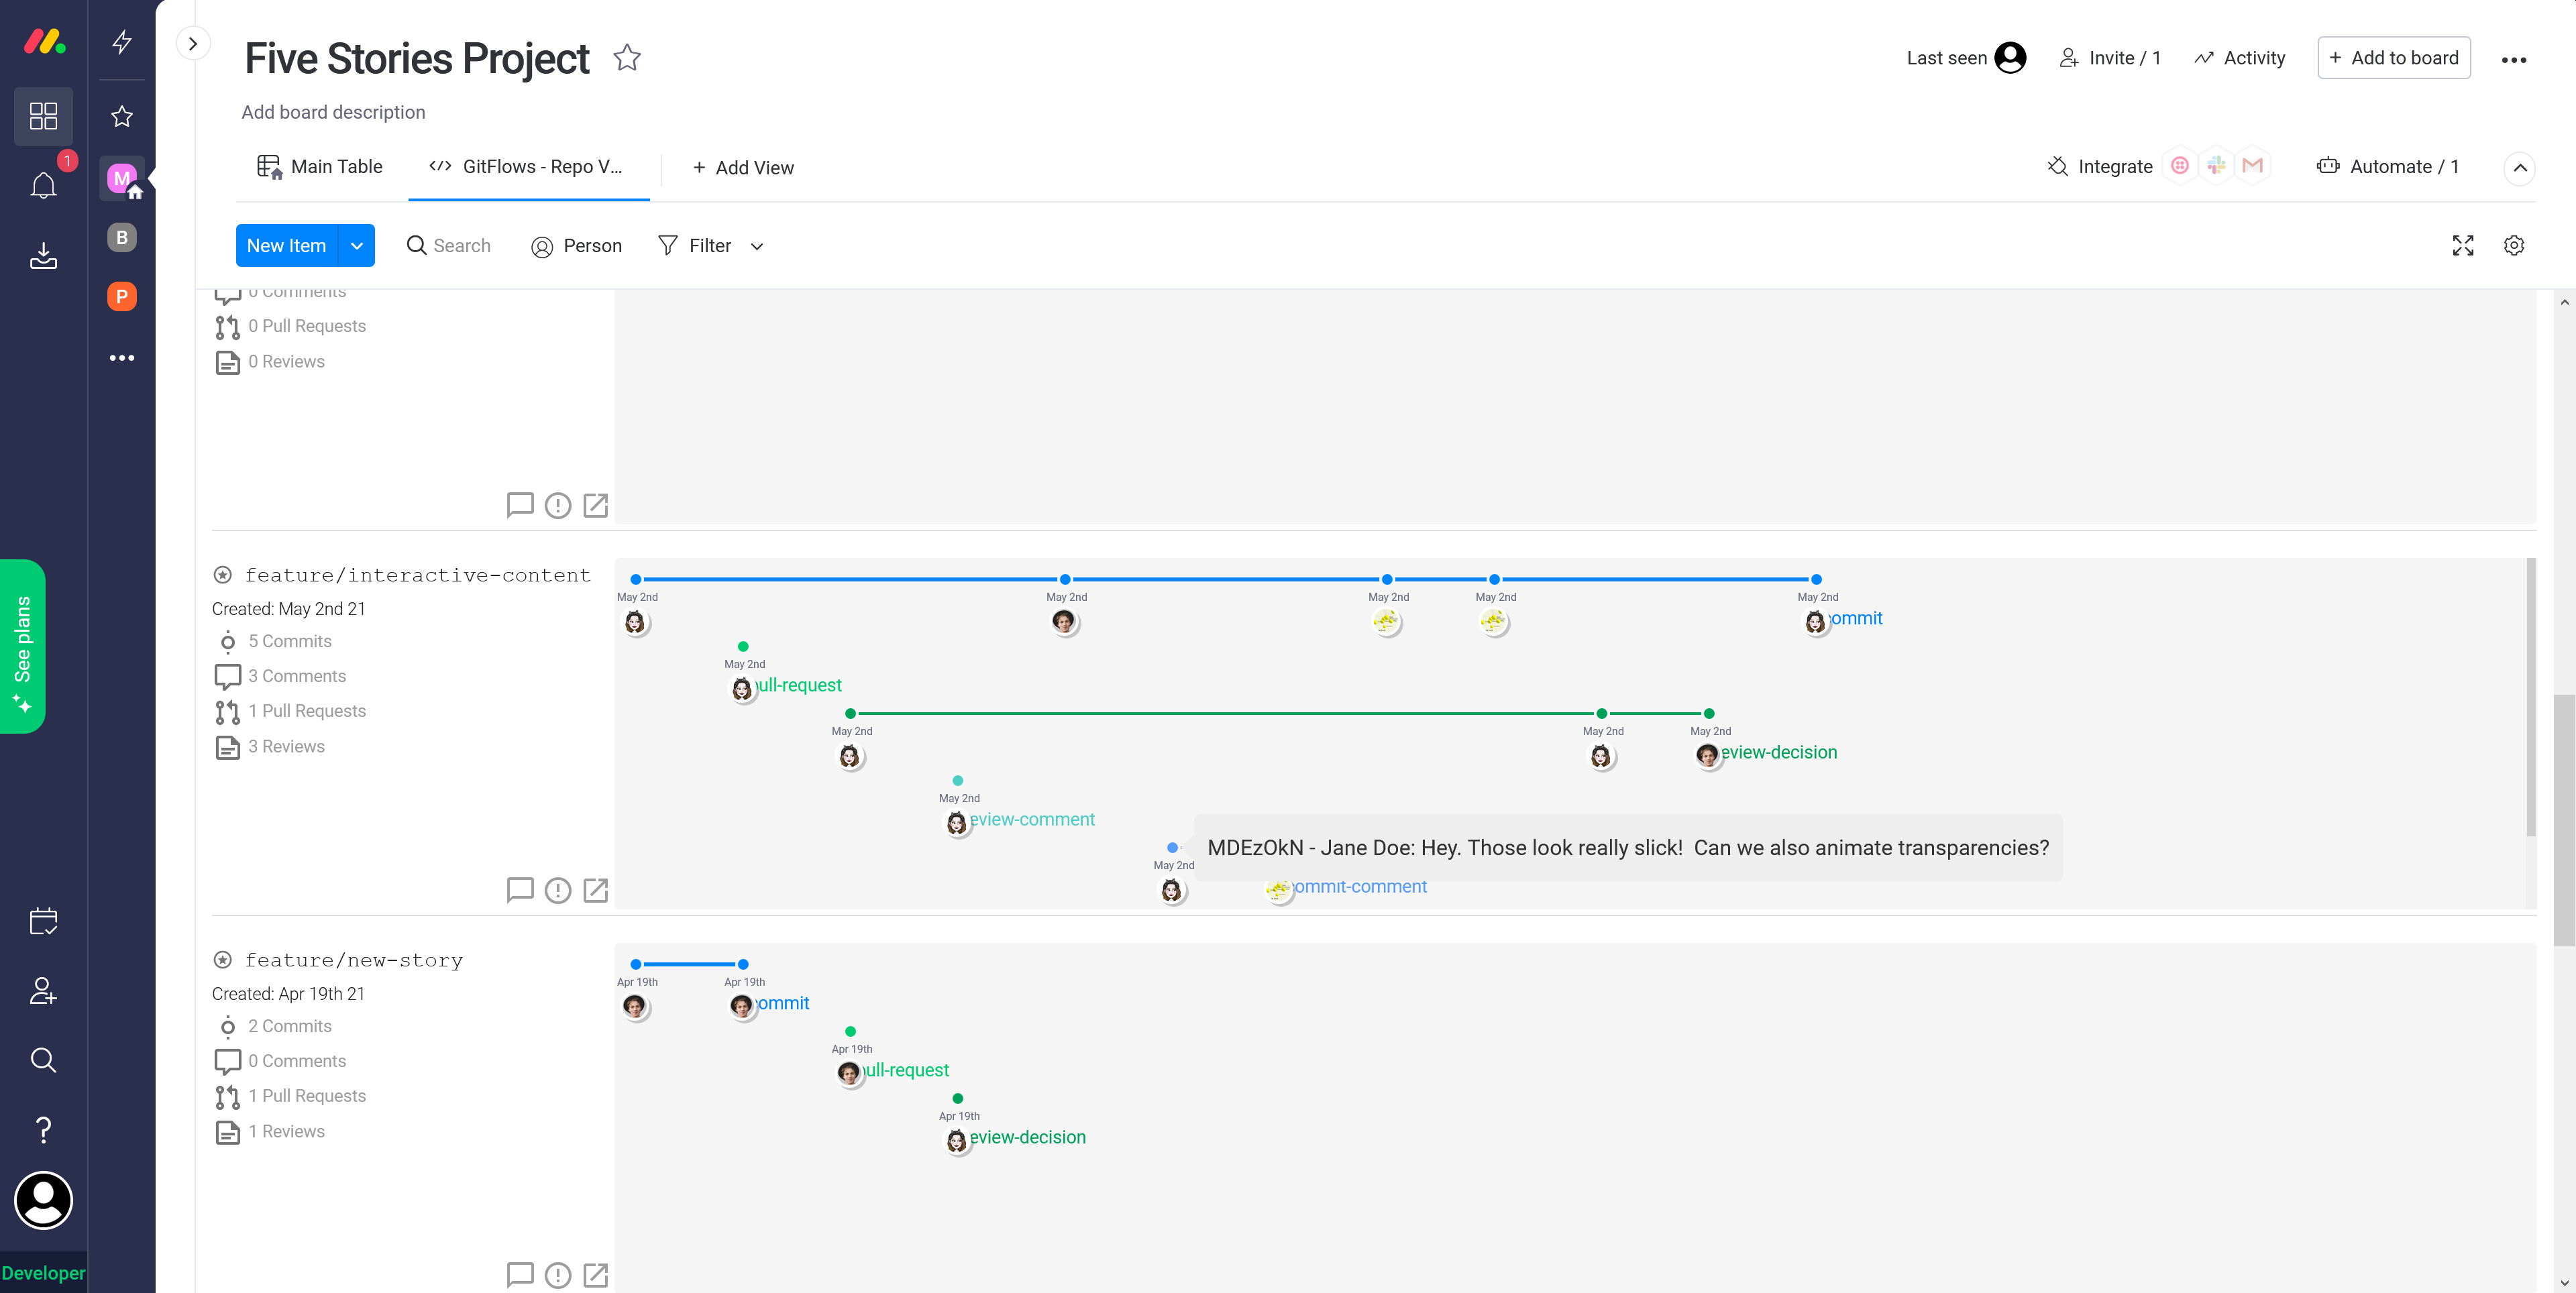Screen dimensions: 2576x1293
Task: Click the See plans button
Action: [x=22, y=646]
